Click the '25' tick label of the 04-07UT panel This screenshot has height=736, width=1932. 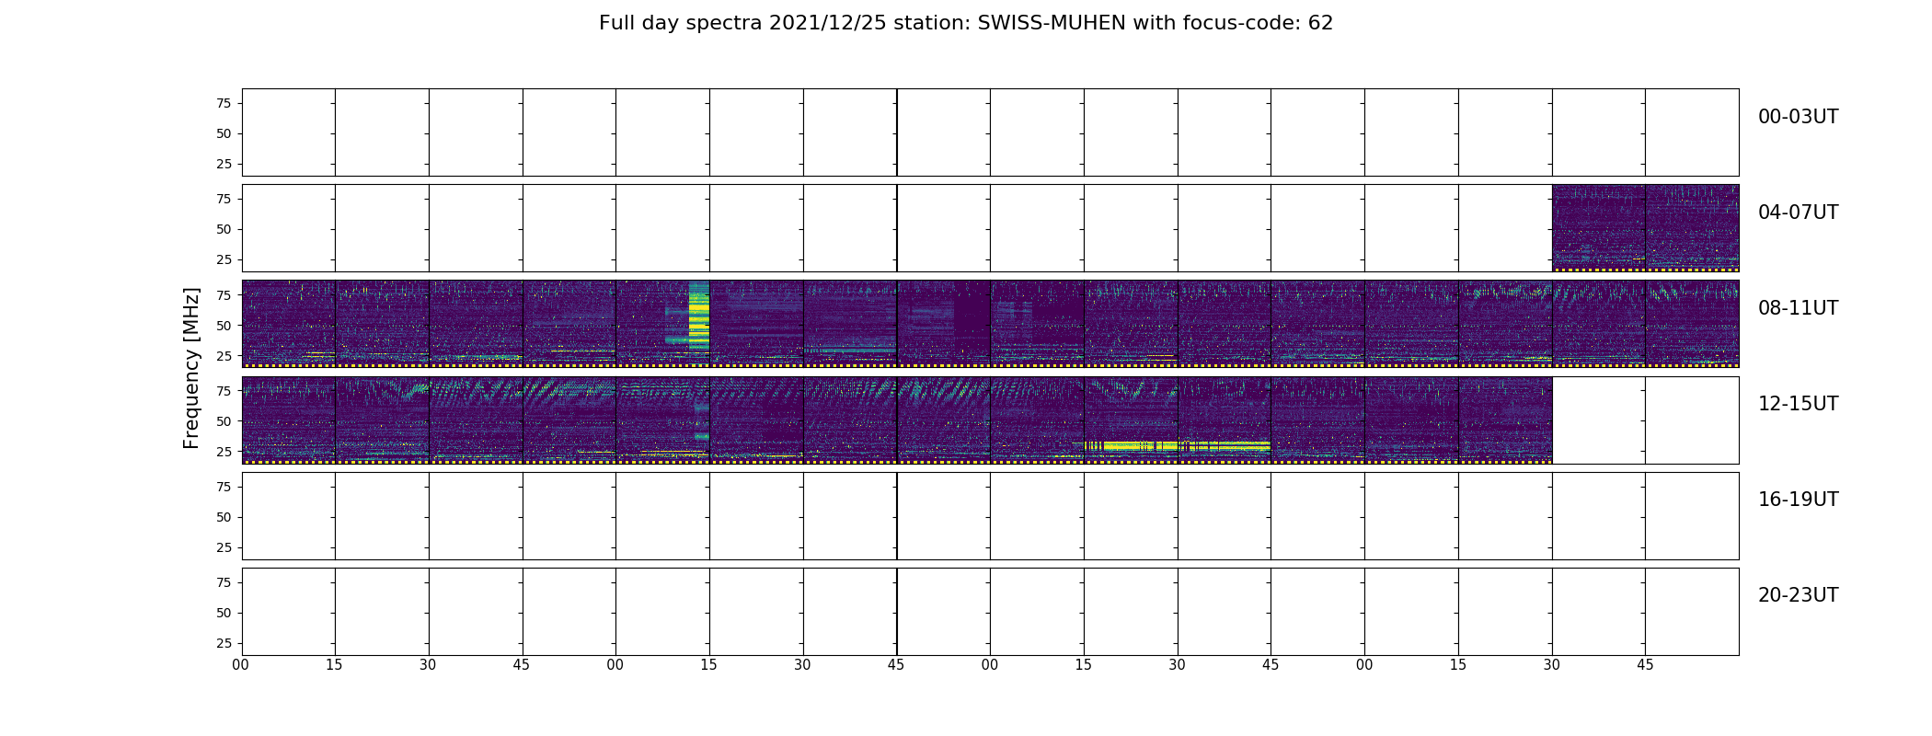coord(224,259)
